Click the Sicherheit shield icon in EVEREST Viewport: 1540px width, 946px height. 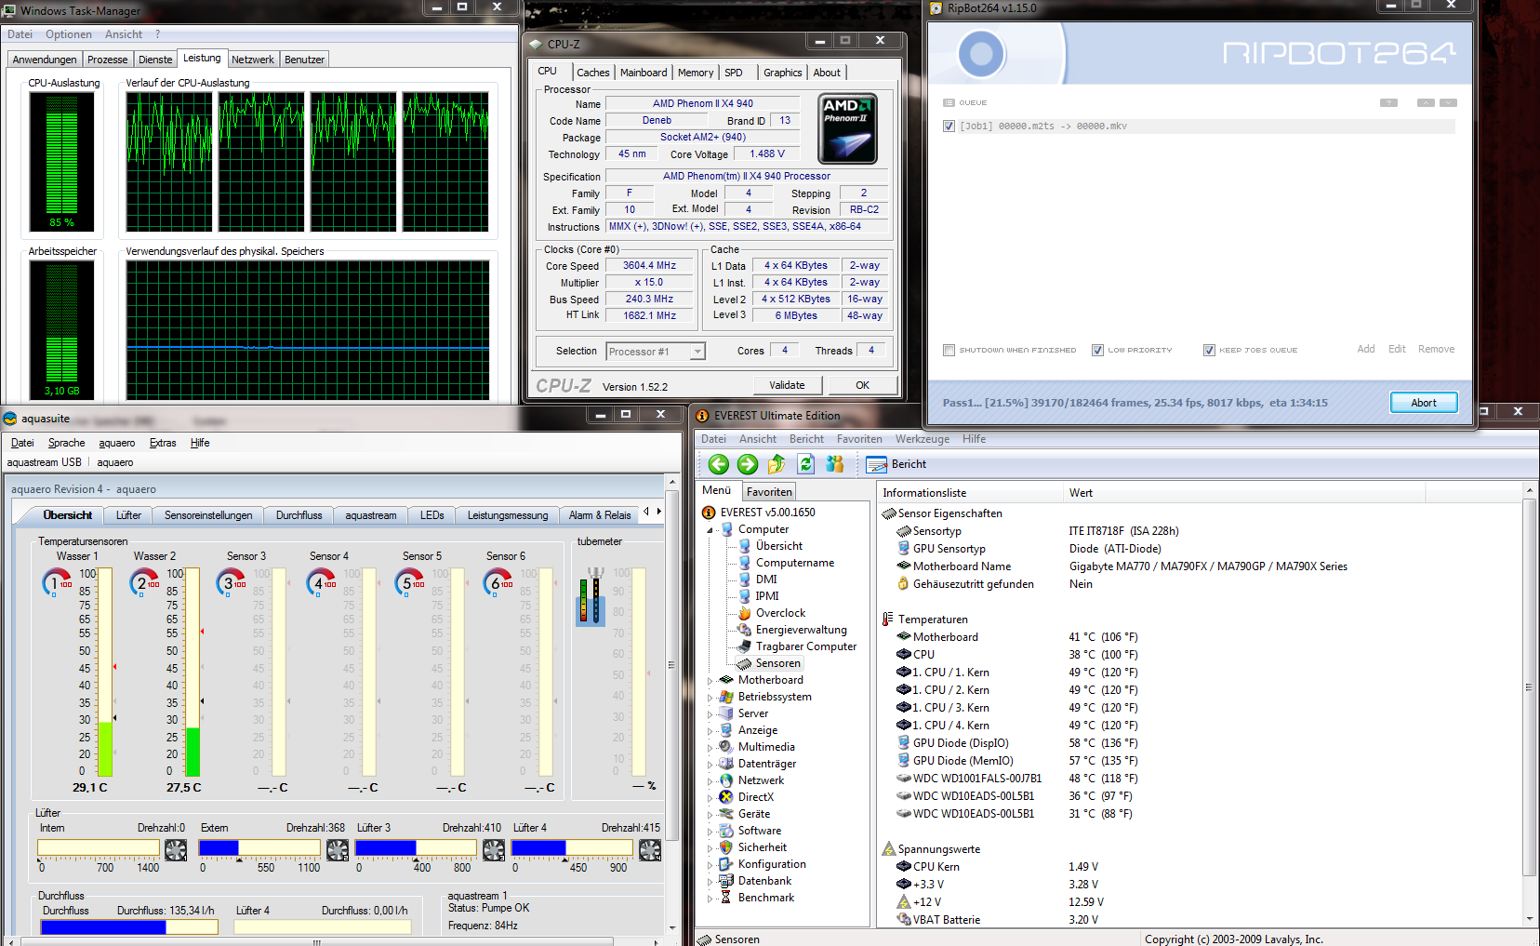click(x=726, y=847)
